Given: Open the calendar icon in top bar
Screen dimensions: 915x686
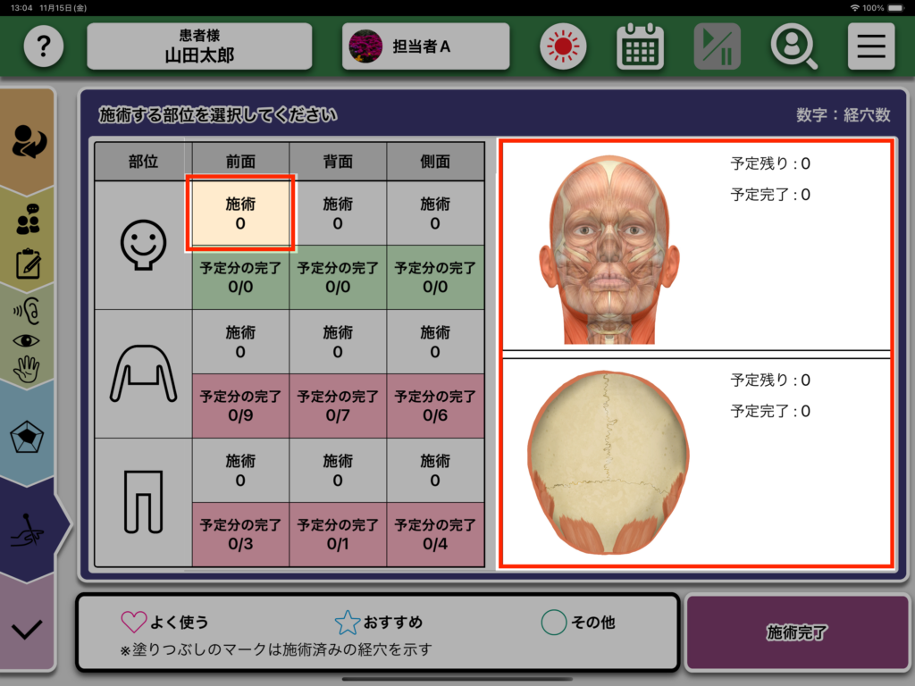Looking at the screenshot, I should click(x=640, y=46).
